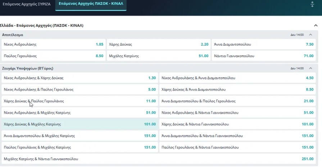Collapse the Ελλάδα - Επόμενος Αρχηγός section
322x167 pixels.
[x=316, y=25]
